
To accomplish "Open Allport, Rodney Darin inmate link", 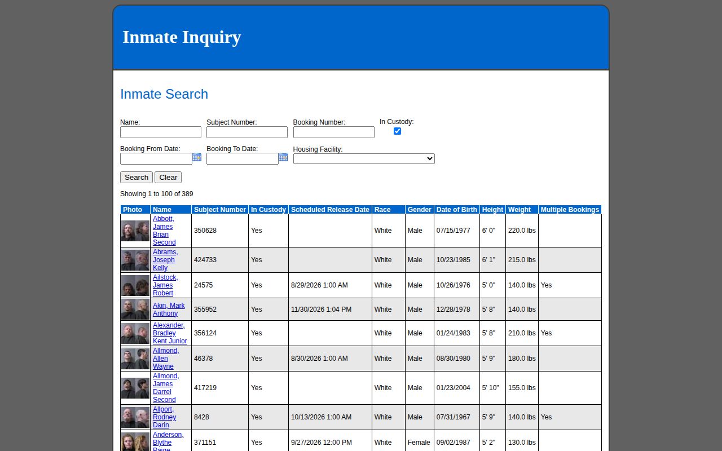I will [164, 417].
